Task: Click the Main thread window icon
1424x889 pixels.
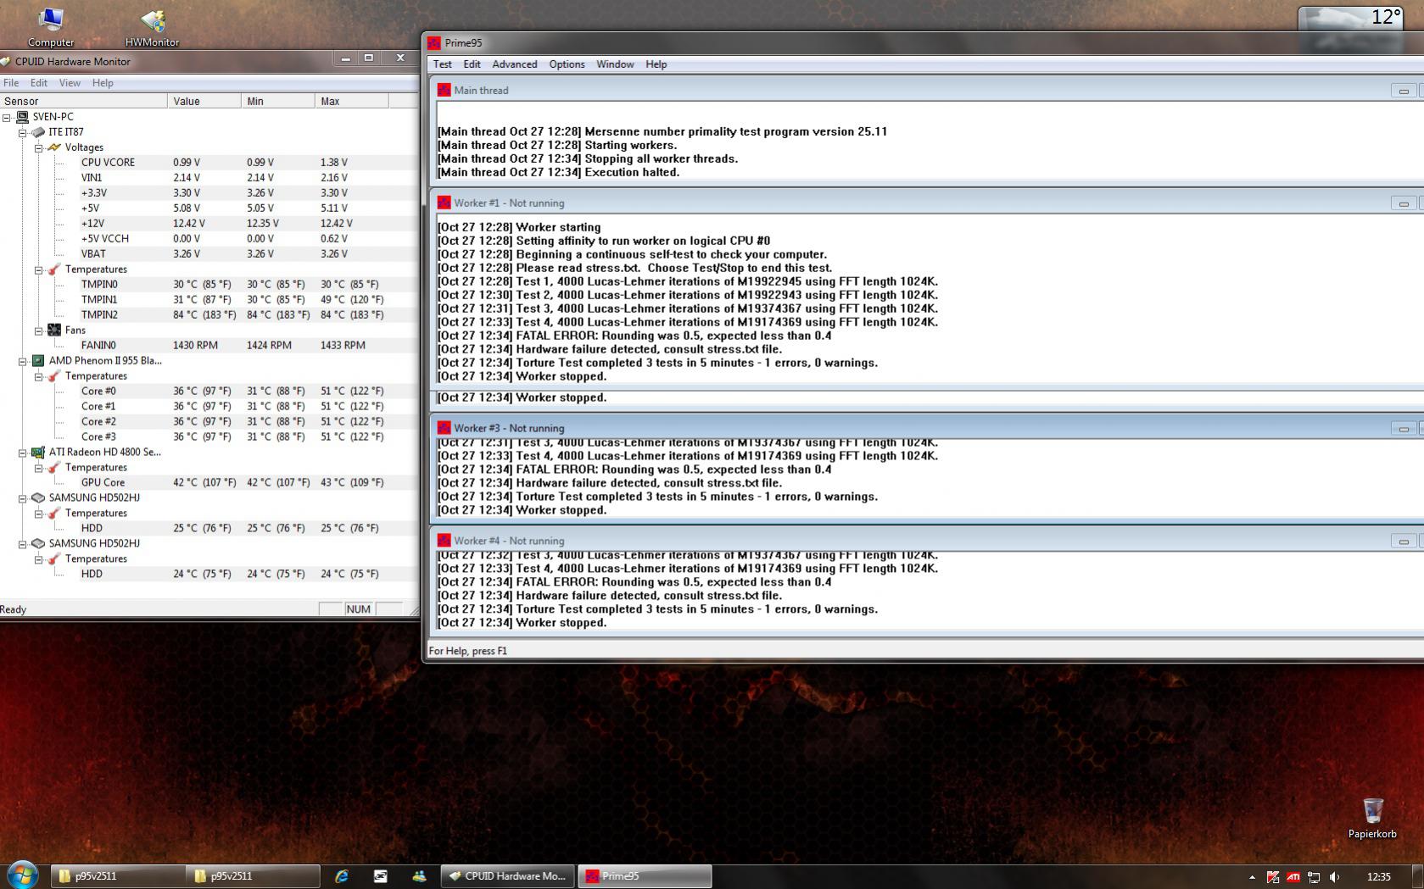Action: point(444,90)
